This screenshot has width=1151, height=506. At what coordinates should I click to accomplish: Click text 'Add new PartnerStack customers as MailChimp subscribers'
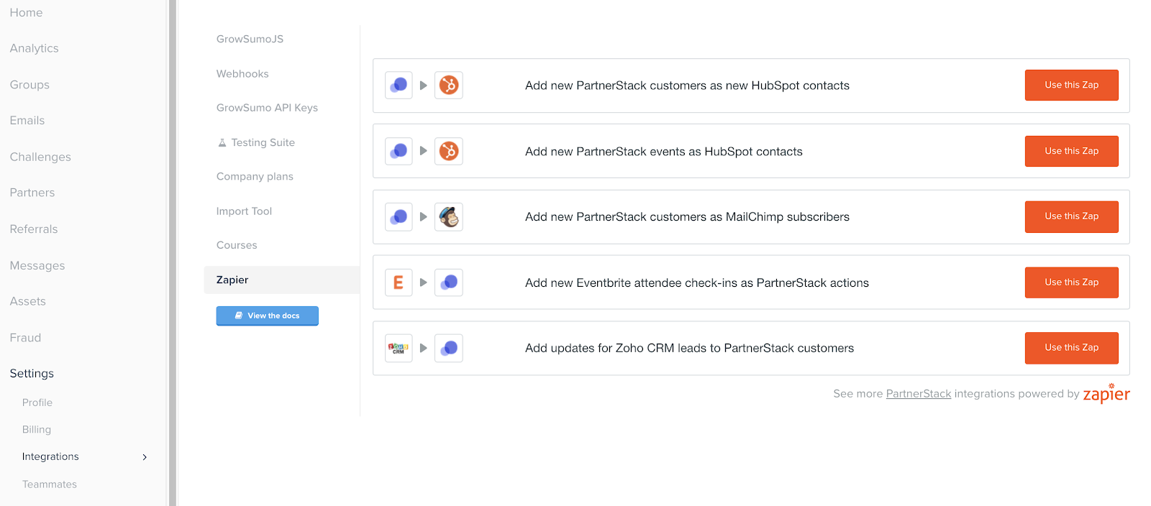687,217
